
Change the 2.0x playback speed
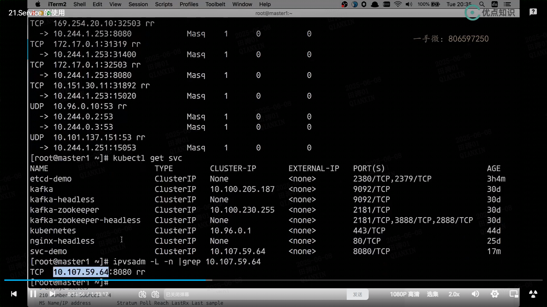click(454, 294)
